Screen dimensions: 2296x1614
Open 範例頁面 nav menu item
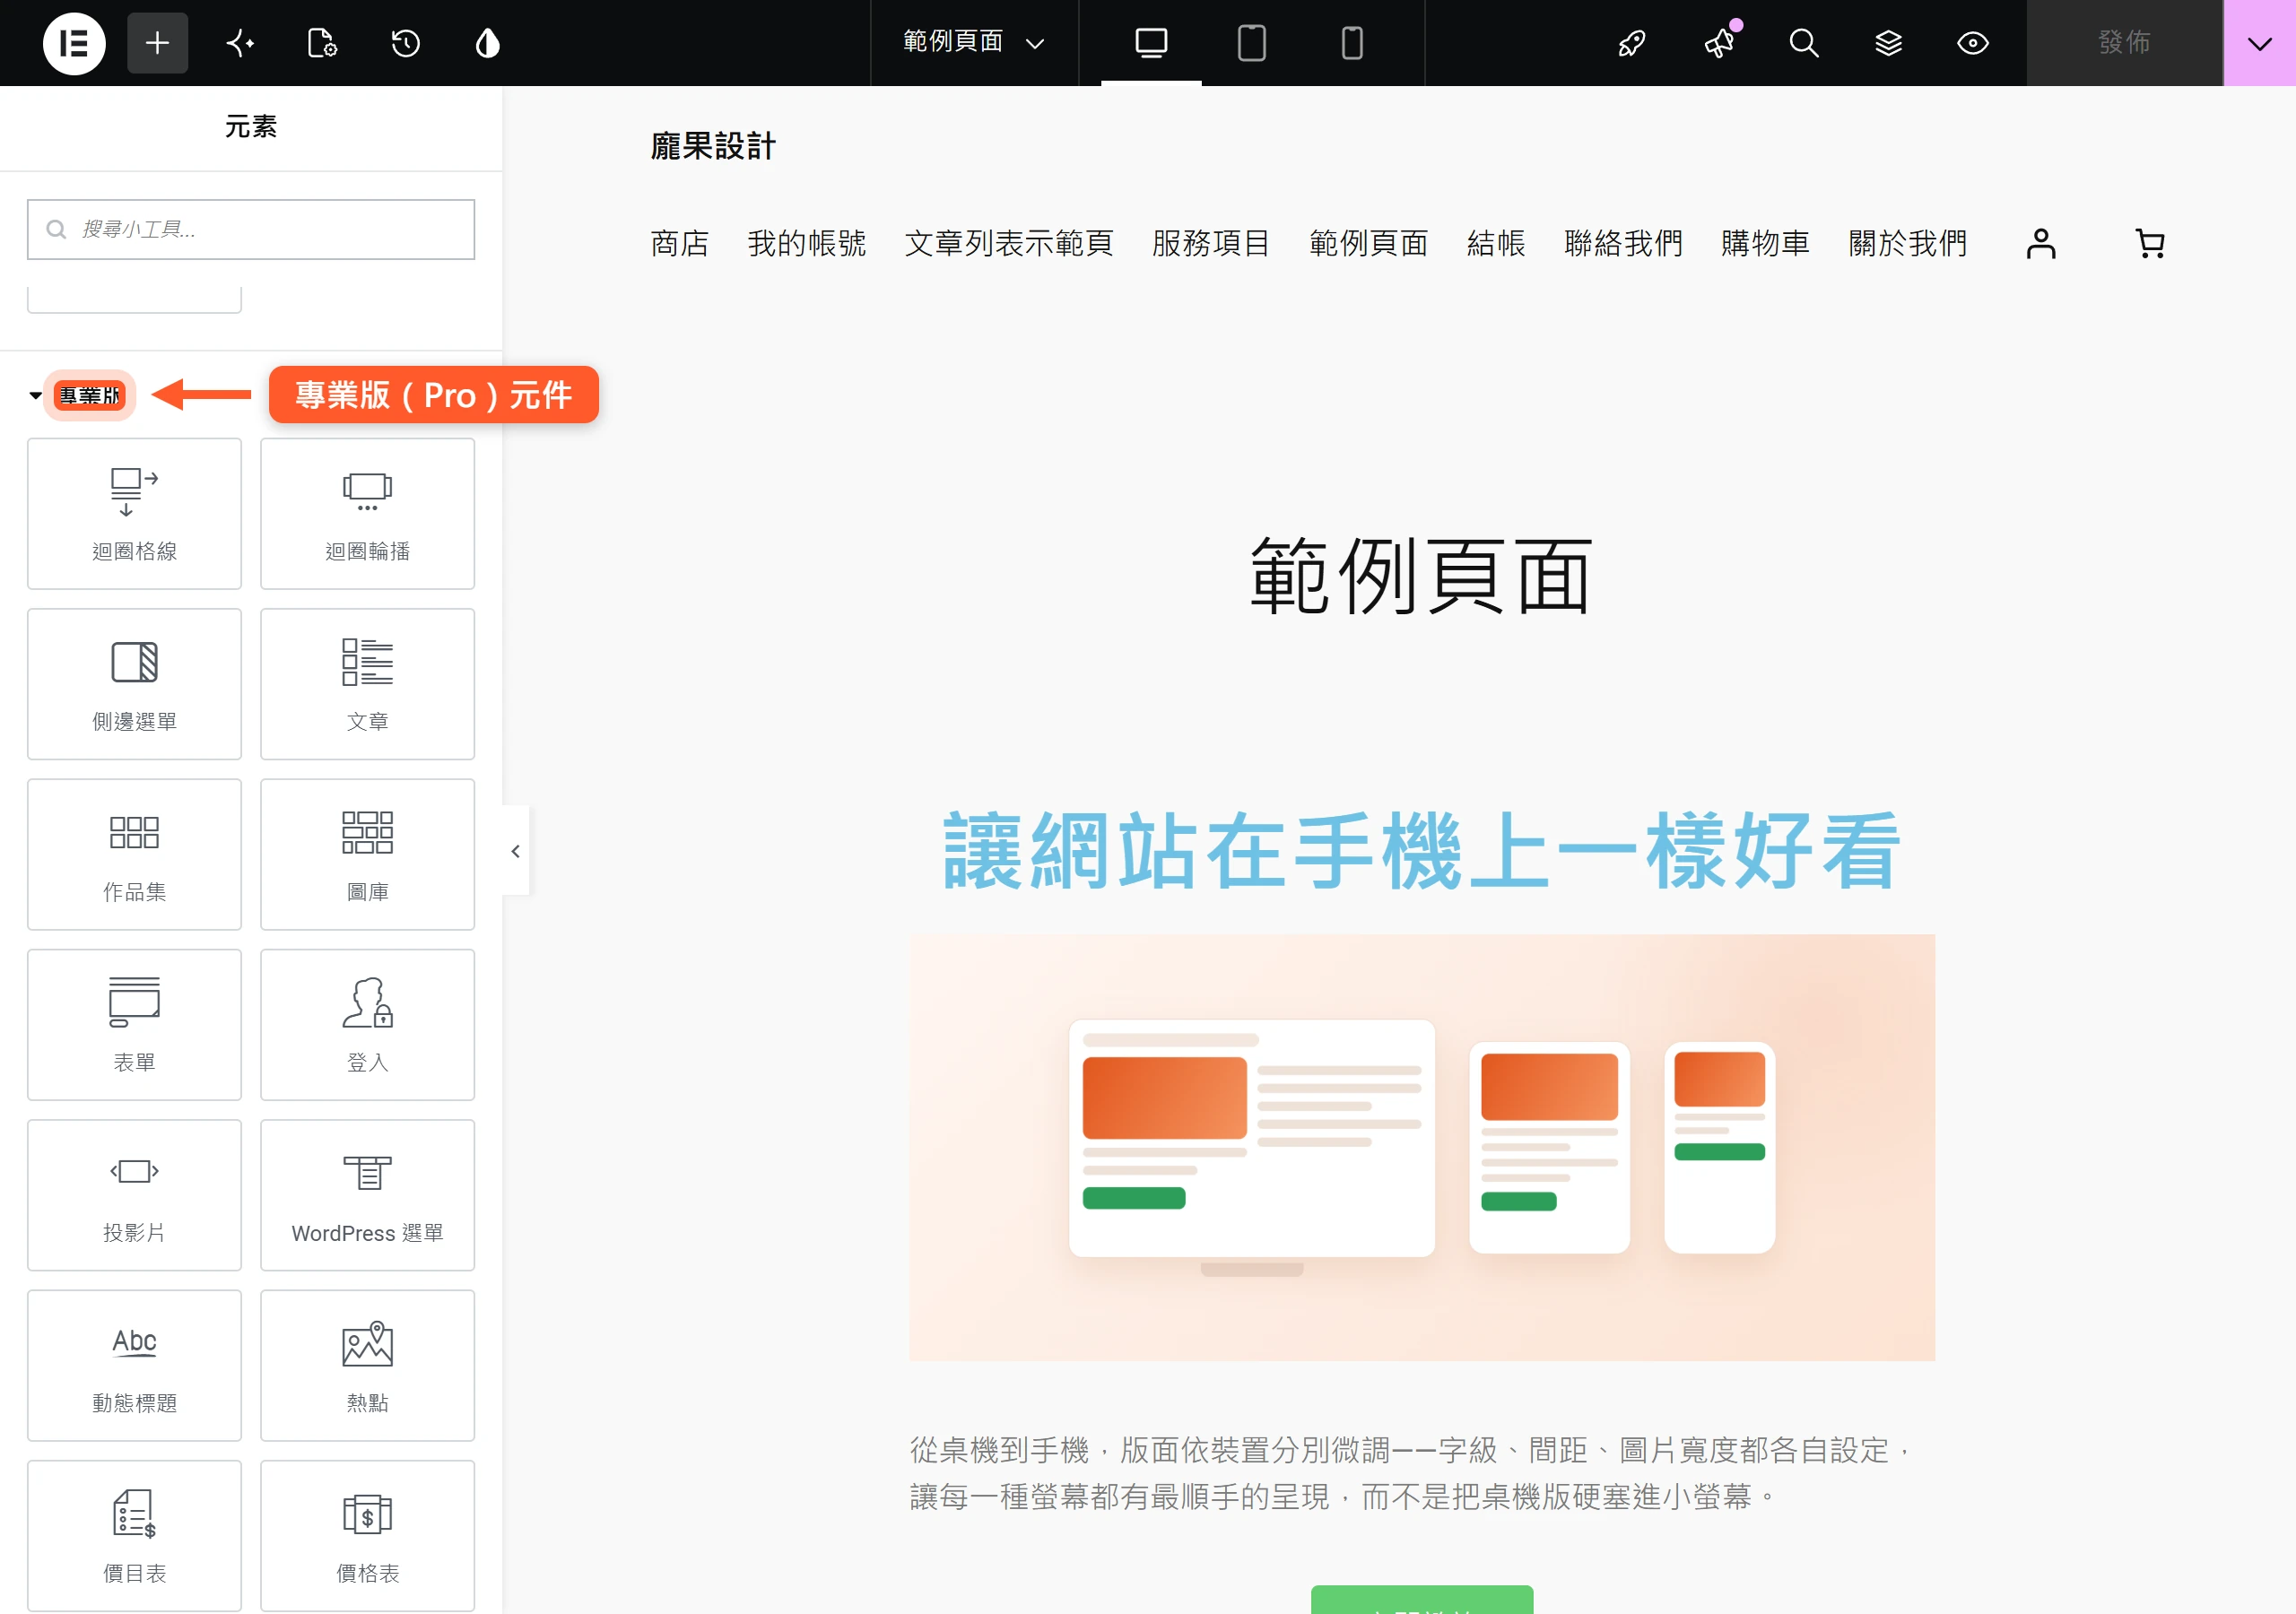[1368, 243]
